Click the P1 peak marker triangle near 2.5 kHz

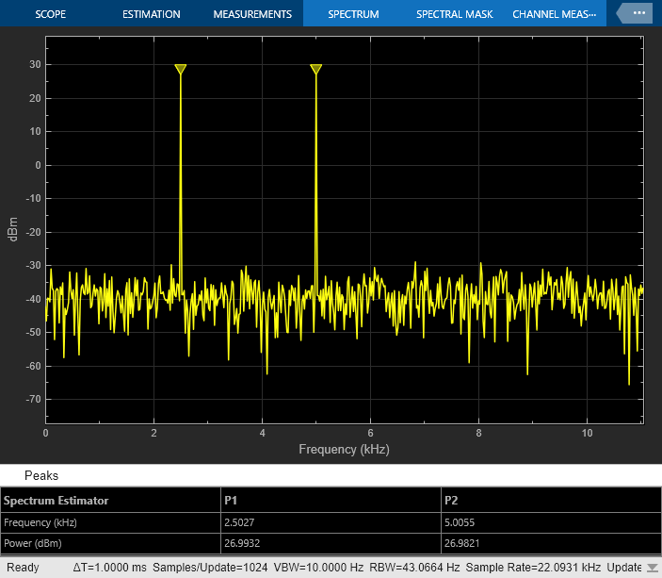(x=181, y=69)
